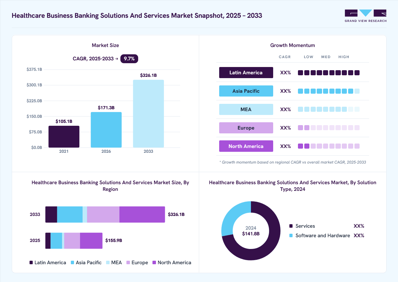Screen dimensions: 398x282
Task: Click the MEA XX% CAGR value
Action: [x=286, y=110]
